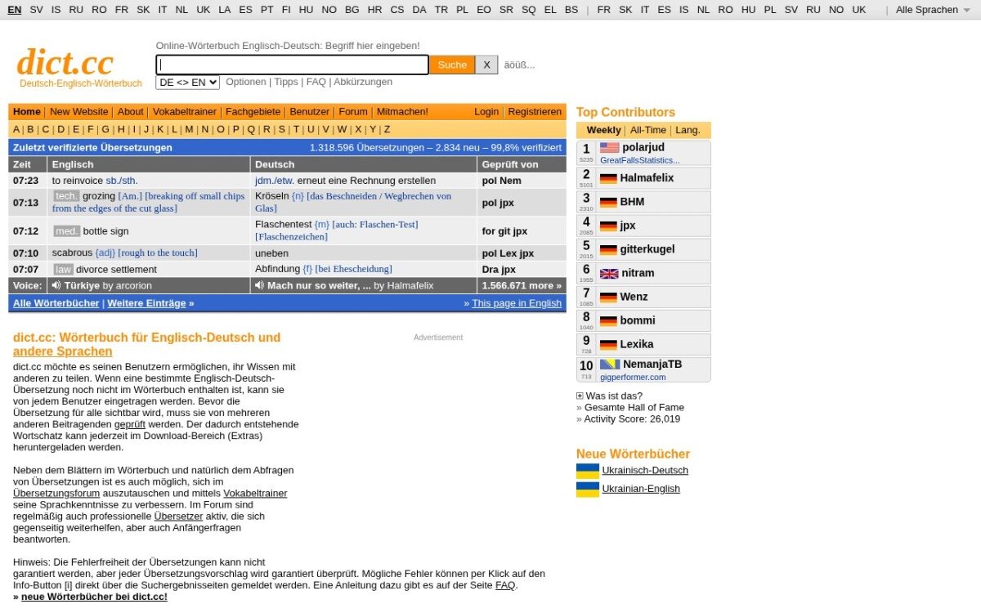Click the Bosnian flag next to NemanjaTB
The width and height of the screenshot is (981, 613).
tap(609, 364)
